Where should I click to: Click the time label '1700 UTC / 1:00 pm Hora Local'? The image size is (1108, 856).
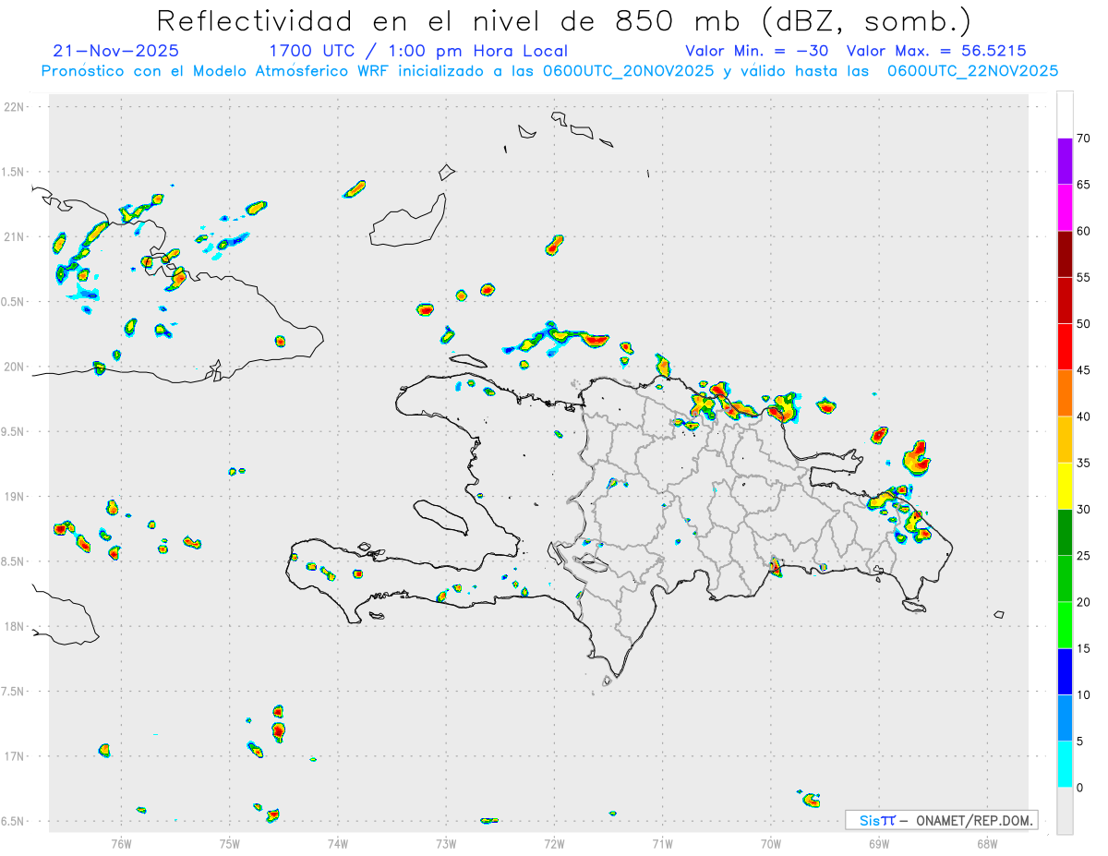pos(418,51)
